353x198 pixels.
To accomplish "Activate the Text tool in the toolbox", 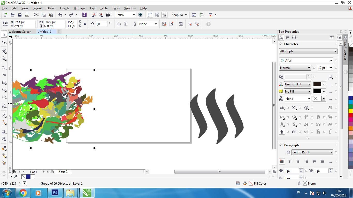I will (4, 106).
